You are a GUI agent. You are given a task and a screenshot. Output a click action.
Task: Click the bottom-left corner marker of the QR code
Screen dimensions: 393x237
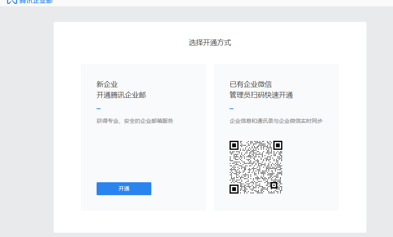[235, 190]
